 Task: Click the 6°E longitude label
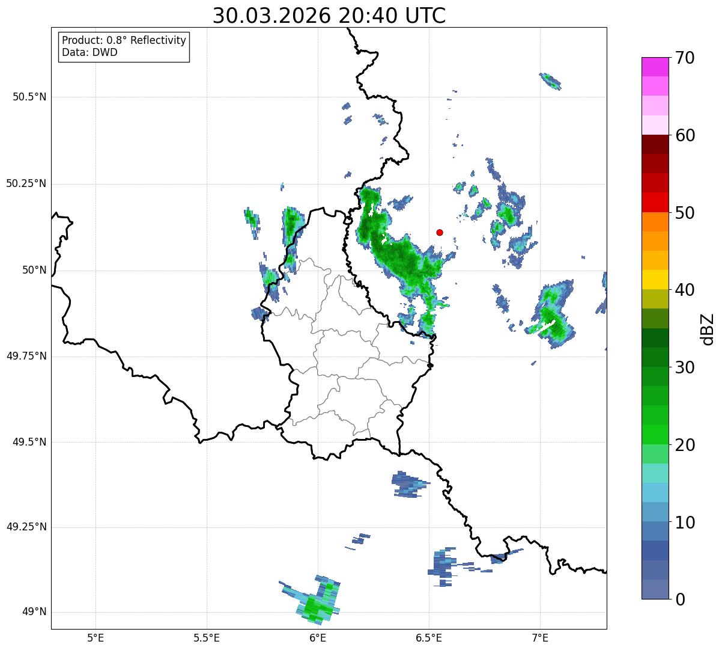tap(318, 637)
